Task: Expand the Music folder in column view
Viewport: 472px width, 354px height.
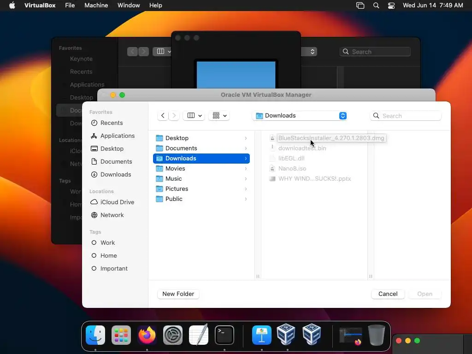Action: coord(201,179)
